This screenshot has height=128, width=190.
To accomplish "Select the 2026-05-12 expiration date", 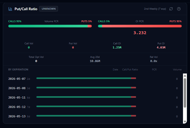I will pos(17,107).
